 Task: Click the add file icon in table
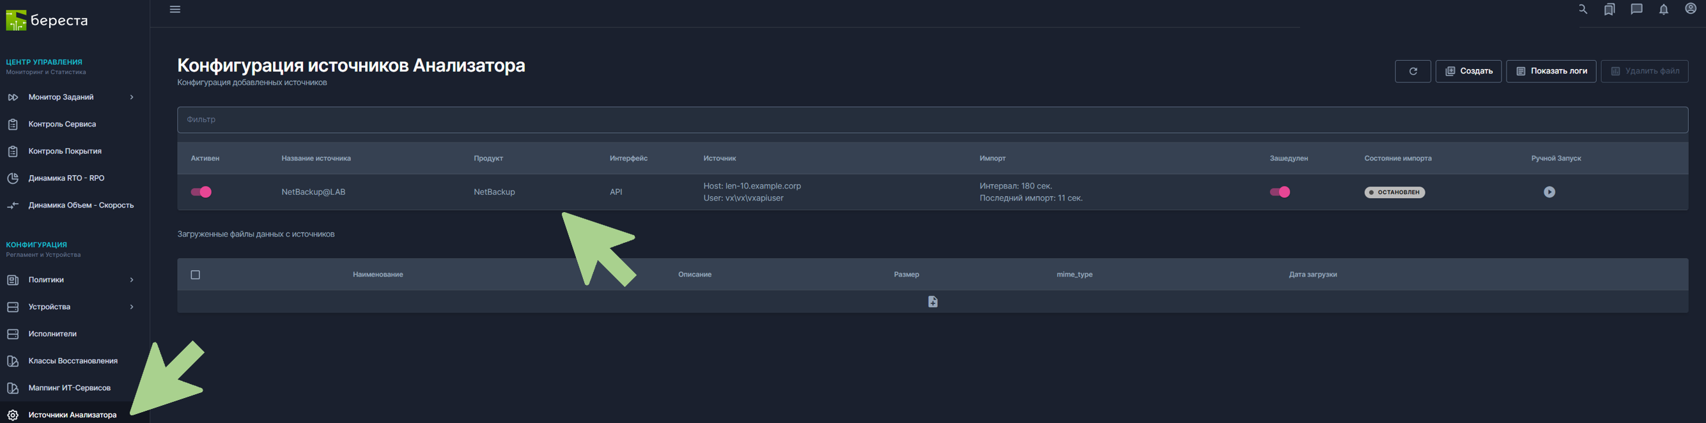[933, 302]
